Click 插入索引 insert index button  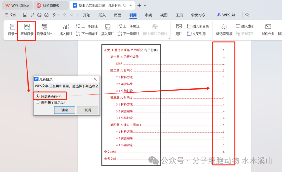click(245, 26)
